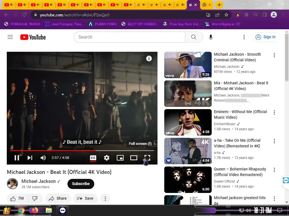Viewport: 289px width, 216px height.
Task: Open Firefox from the taskbar
Action: (x=35, y=210)
